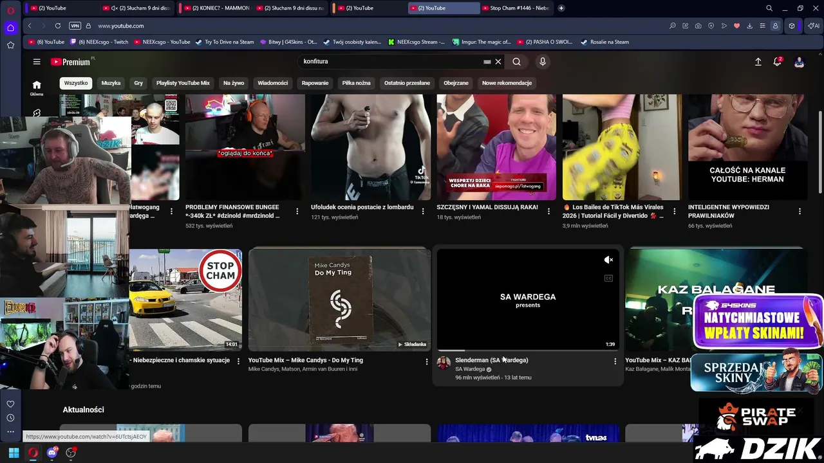Open the Opera sidebar bookmarks star
The height and width of the screenshot is (463, 824).
pyautogui.click(x=10, y=45)
